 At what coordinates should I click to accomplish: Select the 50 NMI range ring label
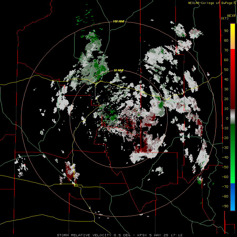pos(118,70)
